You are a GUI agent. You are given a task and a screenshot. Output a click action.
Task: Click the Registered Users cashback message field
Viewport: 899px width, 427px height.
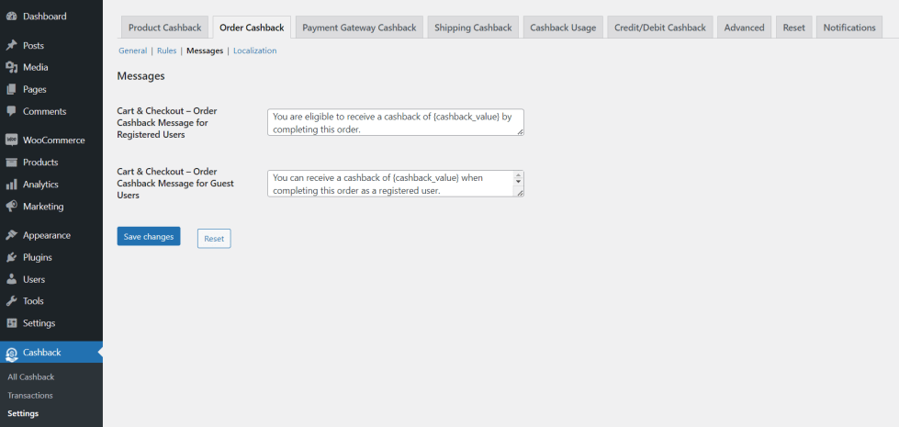coord(395,122)
